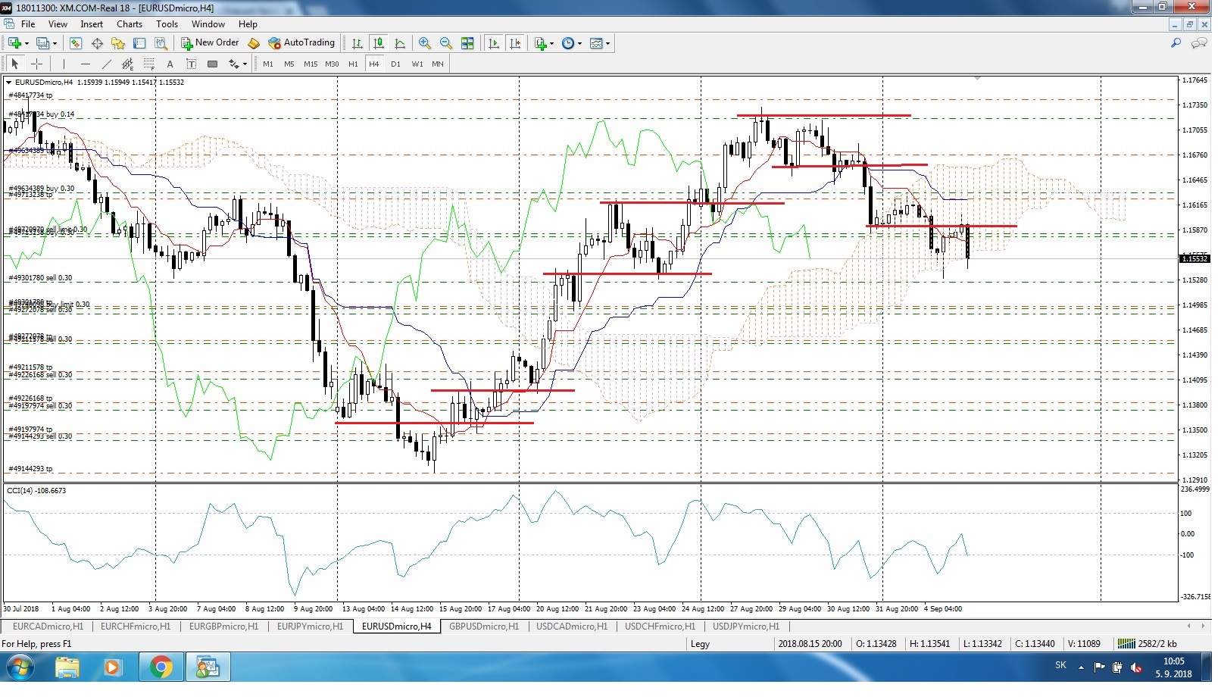
Task: Tile windows with the tile icon
Action: coord(467,43)
